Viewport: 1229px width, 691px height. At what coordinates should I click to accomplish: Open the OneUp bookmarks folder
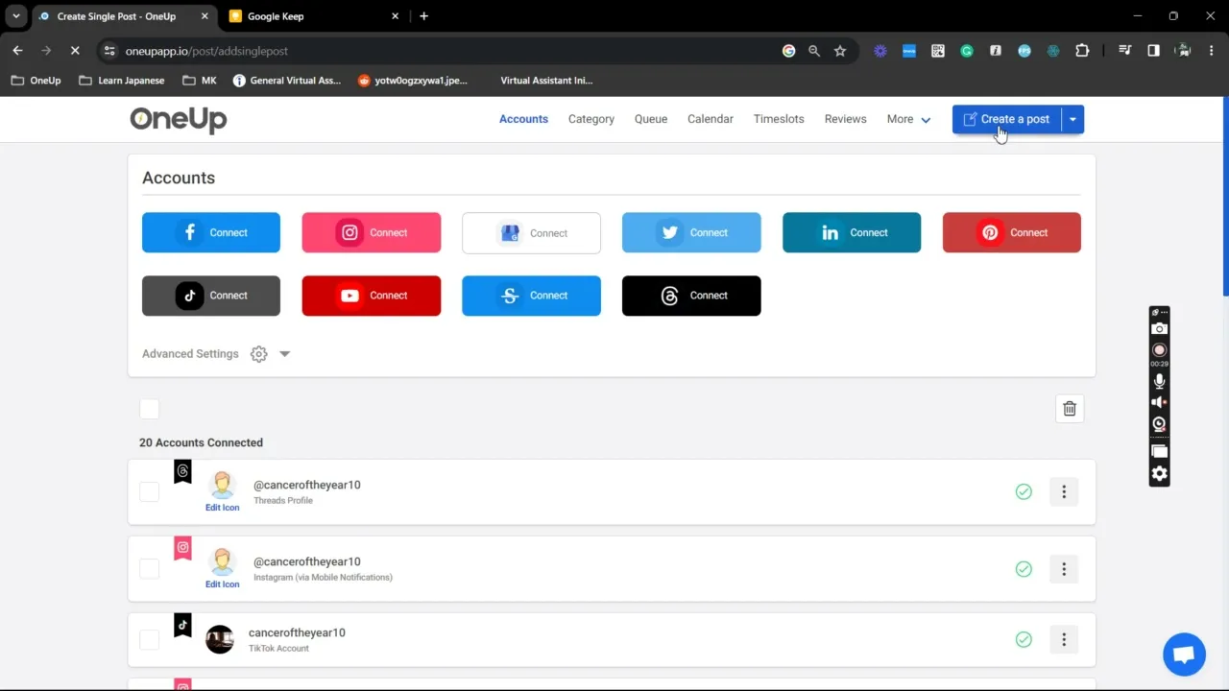coord(36,81)
